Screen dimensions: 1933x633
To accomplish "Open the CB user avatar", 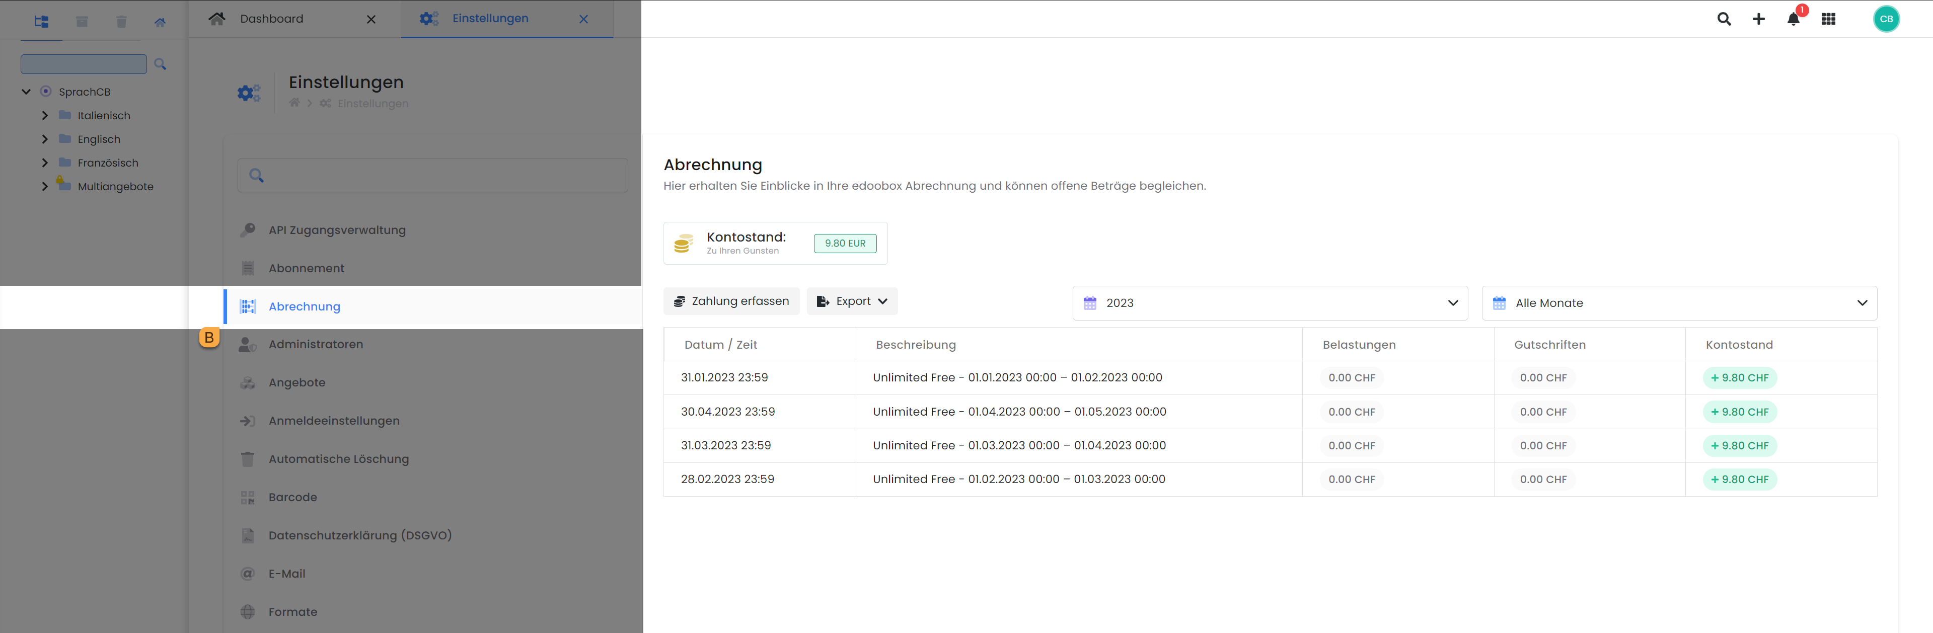I will point(1885,20).
